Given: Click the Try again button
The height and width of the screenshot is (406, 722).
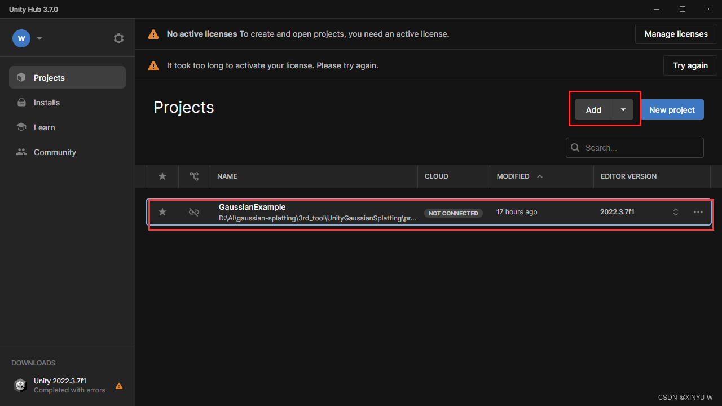Looking at the screenshot, I should (x=690, y=65).
